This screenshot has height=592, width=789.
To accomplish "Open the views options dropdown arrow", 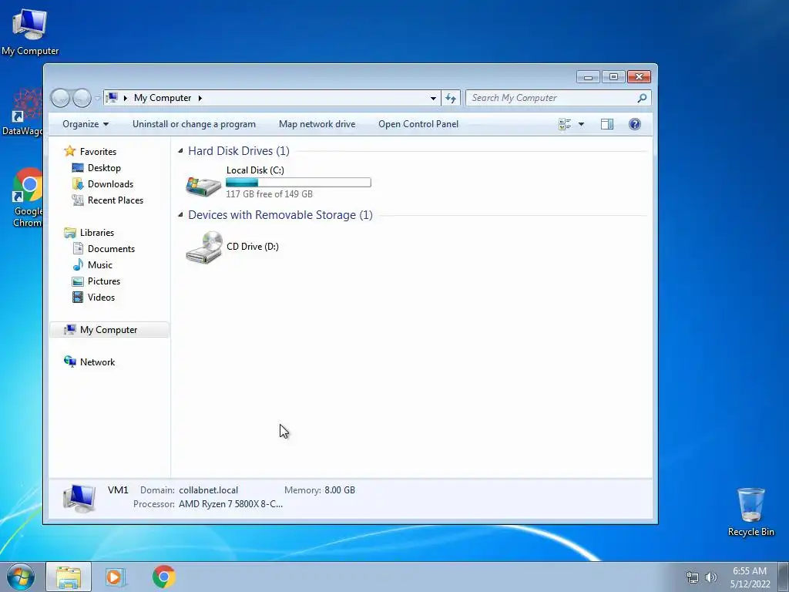I will click(x=581, y=124).
